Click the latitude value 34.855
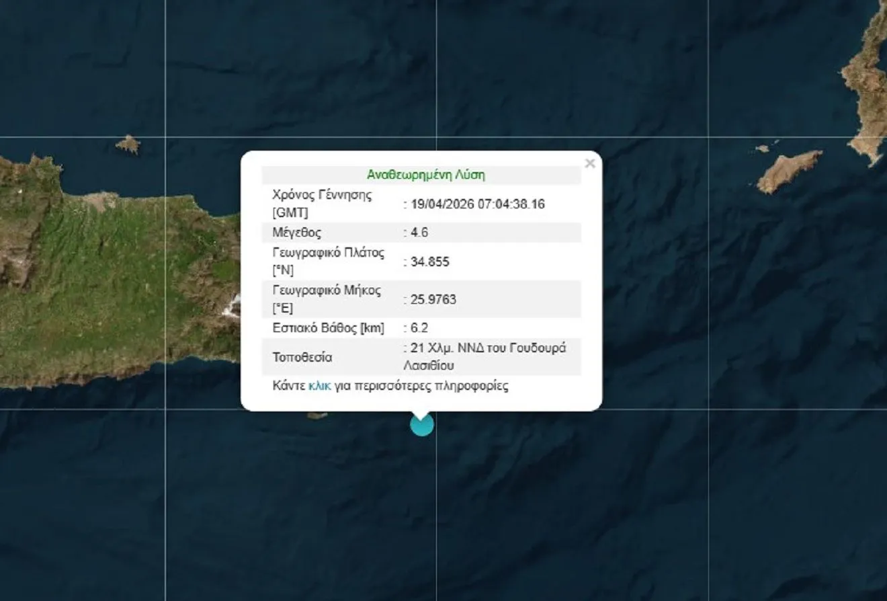This screenshot has width=887, height=601. pyautogui.click(x=429, y=262)
